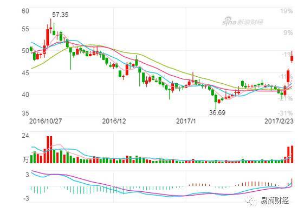
Task: Click the MACD axis label 3
Action: [x=28, y=175]
